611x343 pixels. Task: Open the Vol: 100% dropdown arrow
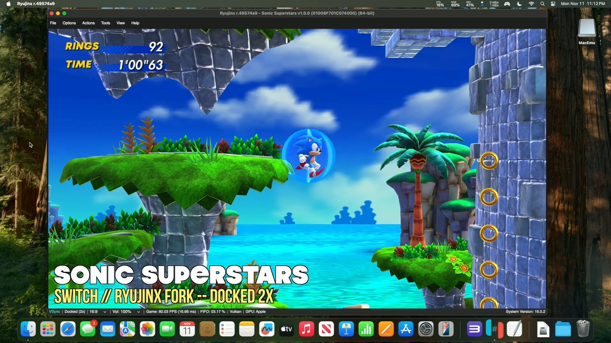click(x=138, y=312)
